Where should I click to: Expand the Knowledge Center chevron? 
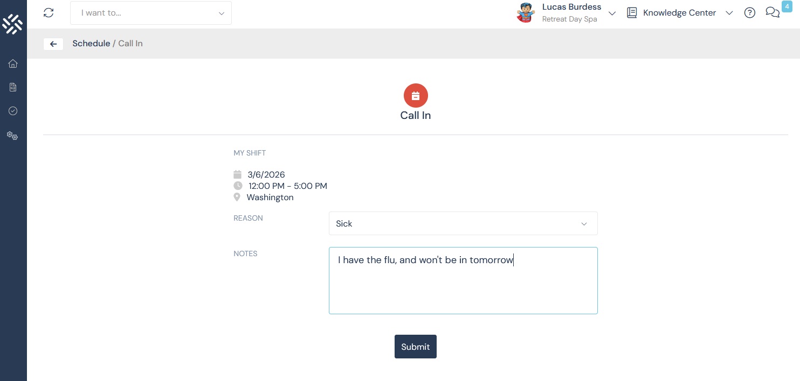[x=729, y=13]
